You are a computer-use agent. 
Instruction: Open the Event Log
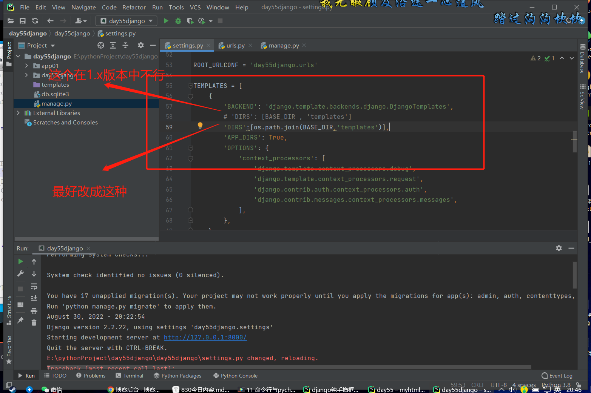point(557,376)
